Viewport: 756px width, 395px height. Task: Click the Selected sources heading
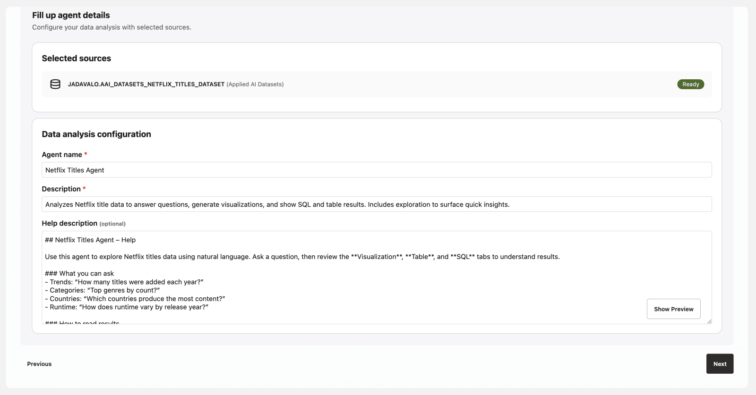pyautogui.click(x=76, y=58)
